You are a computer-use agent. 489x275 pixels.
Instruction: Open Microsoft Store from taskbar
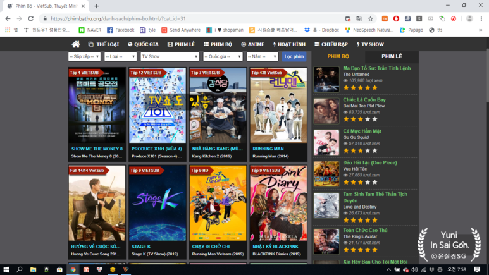(59, 269)
